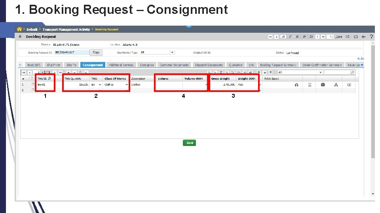Click the grid search text field
380x213 pixels.
tap(337, 72)
